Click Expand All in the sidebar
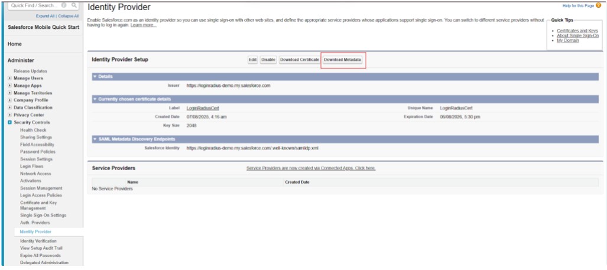This screenshot has height=270, width=607. (x=46, y=16)
